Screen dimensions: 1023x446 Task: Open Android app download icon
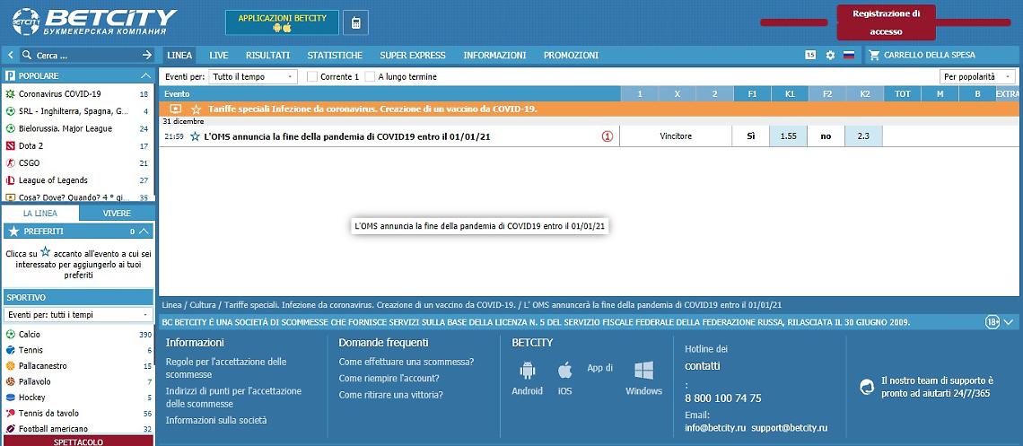pos(527,371)
